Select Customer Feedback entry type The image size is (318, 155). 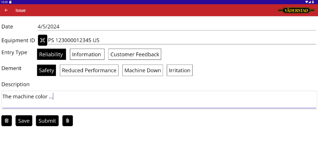tap(135, 54)
